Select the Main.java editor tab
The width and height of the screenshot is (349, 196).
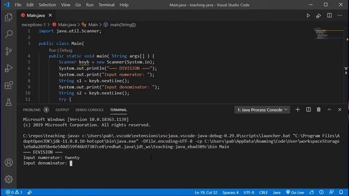pos(36,15)
